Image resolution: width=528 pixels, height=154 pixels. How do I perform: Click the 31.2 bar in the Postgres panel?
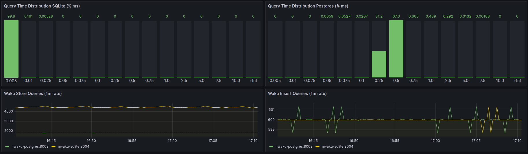pos(379,64)
